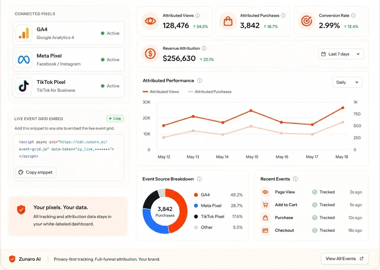Click the GA4 Google Analytics logo icon

click(24, 33)
